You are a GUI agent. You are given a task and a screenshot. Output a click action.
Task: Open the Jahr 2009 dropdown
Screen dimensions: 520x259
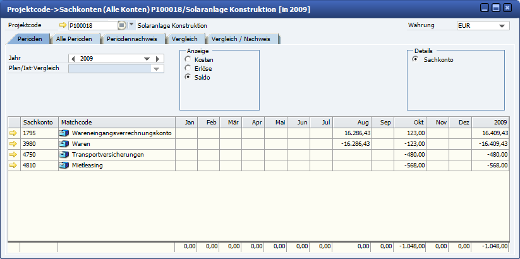click(147, 59)
